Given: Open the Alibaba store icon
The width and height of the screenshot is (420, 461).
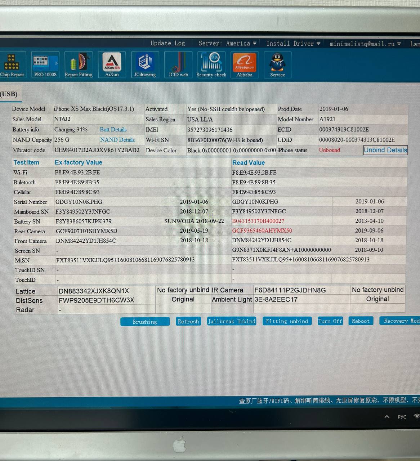Looking at the screenshot, I should click(x=245, y=65).
